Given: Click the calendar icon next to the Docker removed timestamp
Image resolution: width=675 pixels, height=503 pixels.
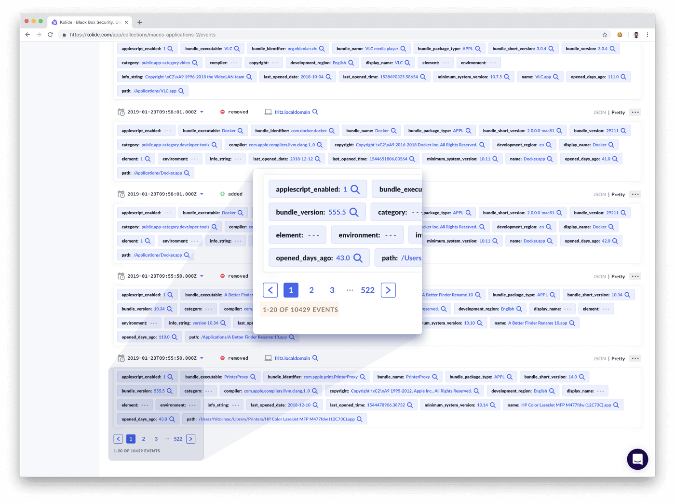Looking at the screenshot, I should pos(121,111).
